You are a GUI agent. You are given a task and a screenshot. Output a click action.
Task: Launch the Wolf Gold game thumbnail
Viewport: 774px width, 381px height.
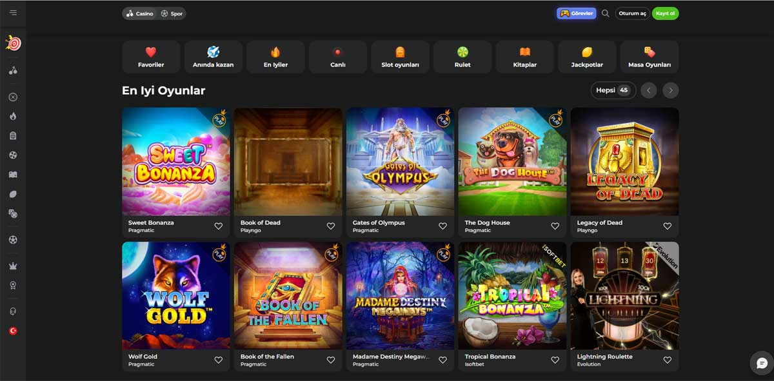pos(176,296)
